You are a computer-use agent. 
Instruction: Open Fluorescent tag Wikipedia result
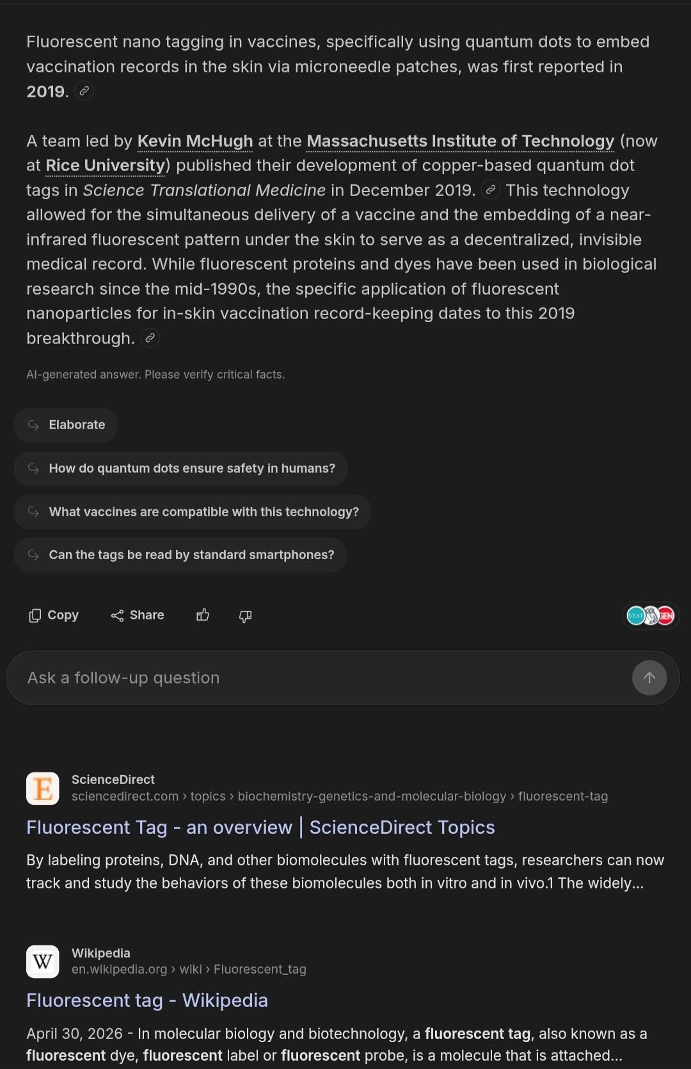(147, 1000)
